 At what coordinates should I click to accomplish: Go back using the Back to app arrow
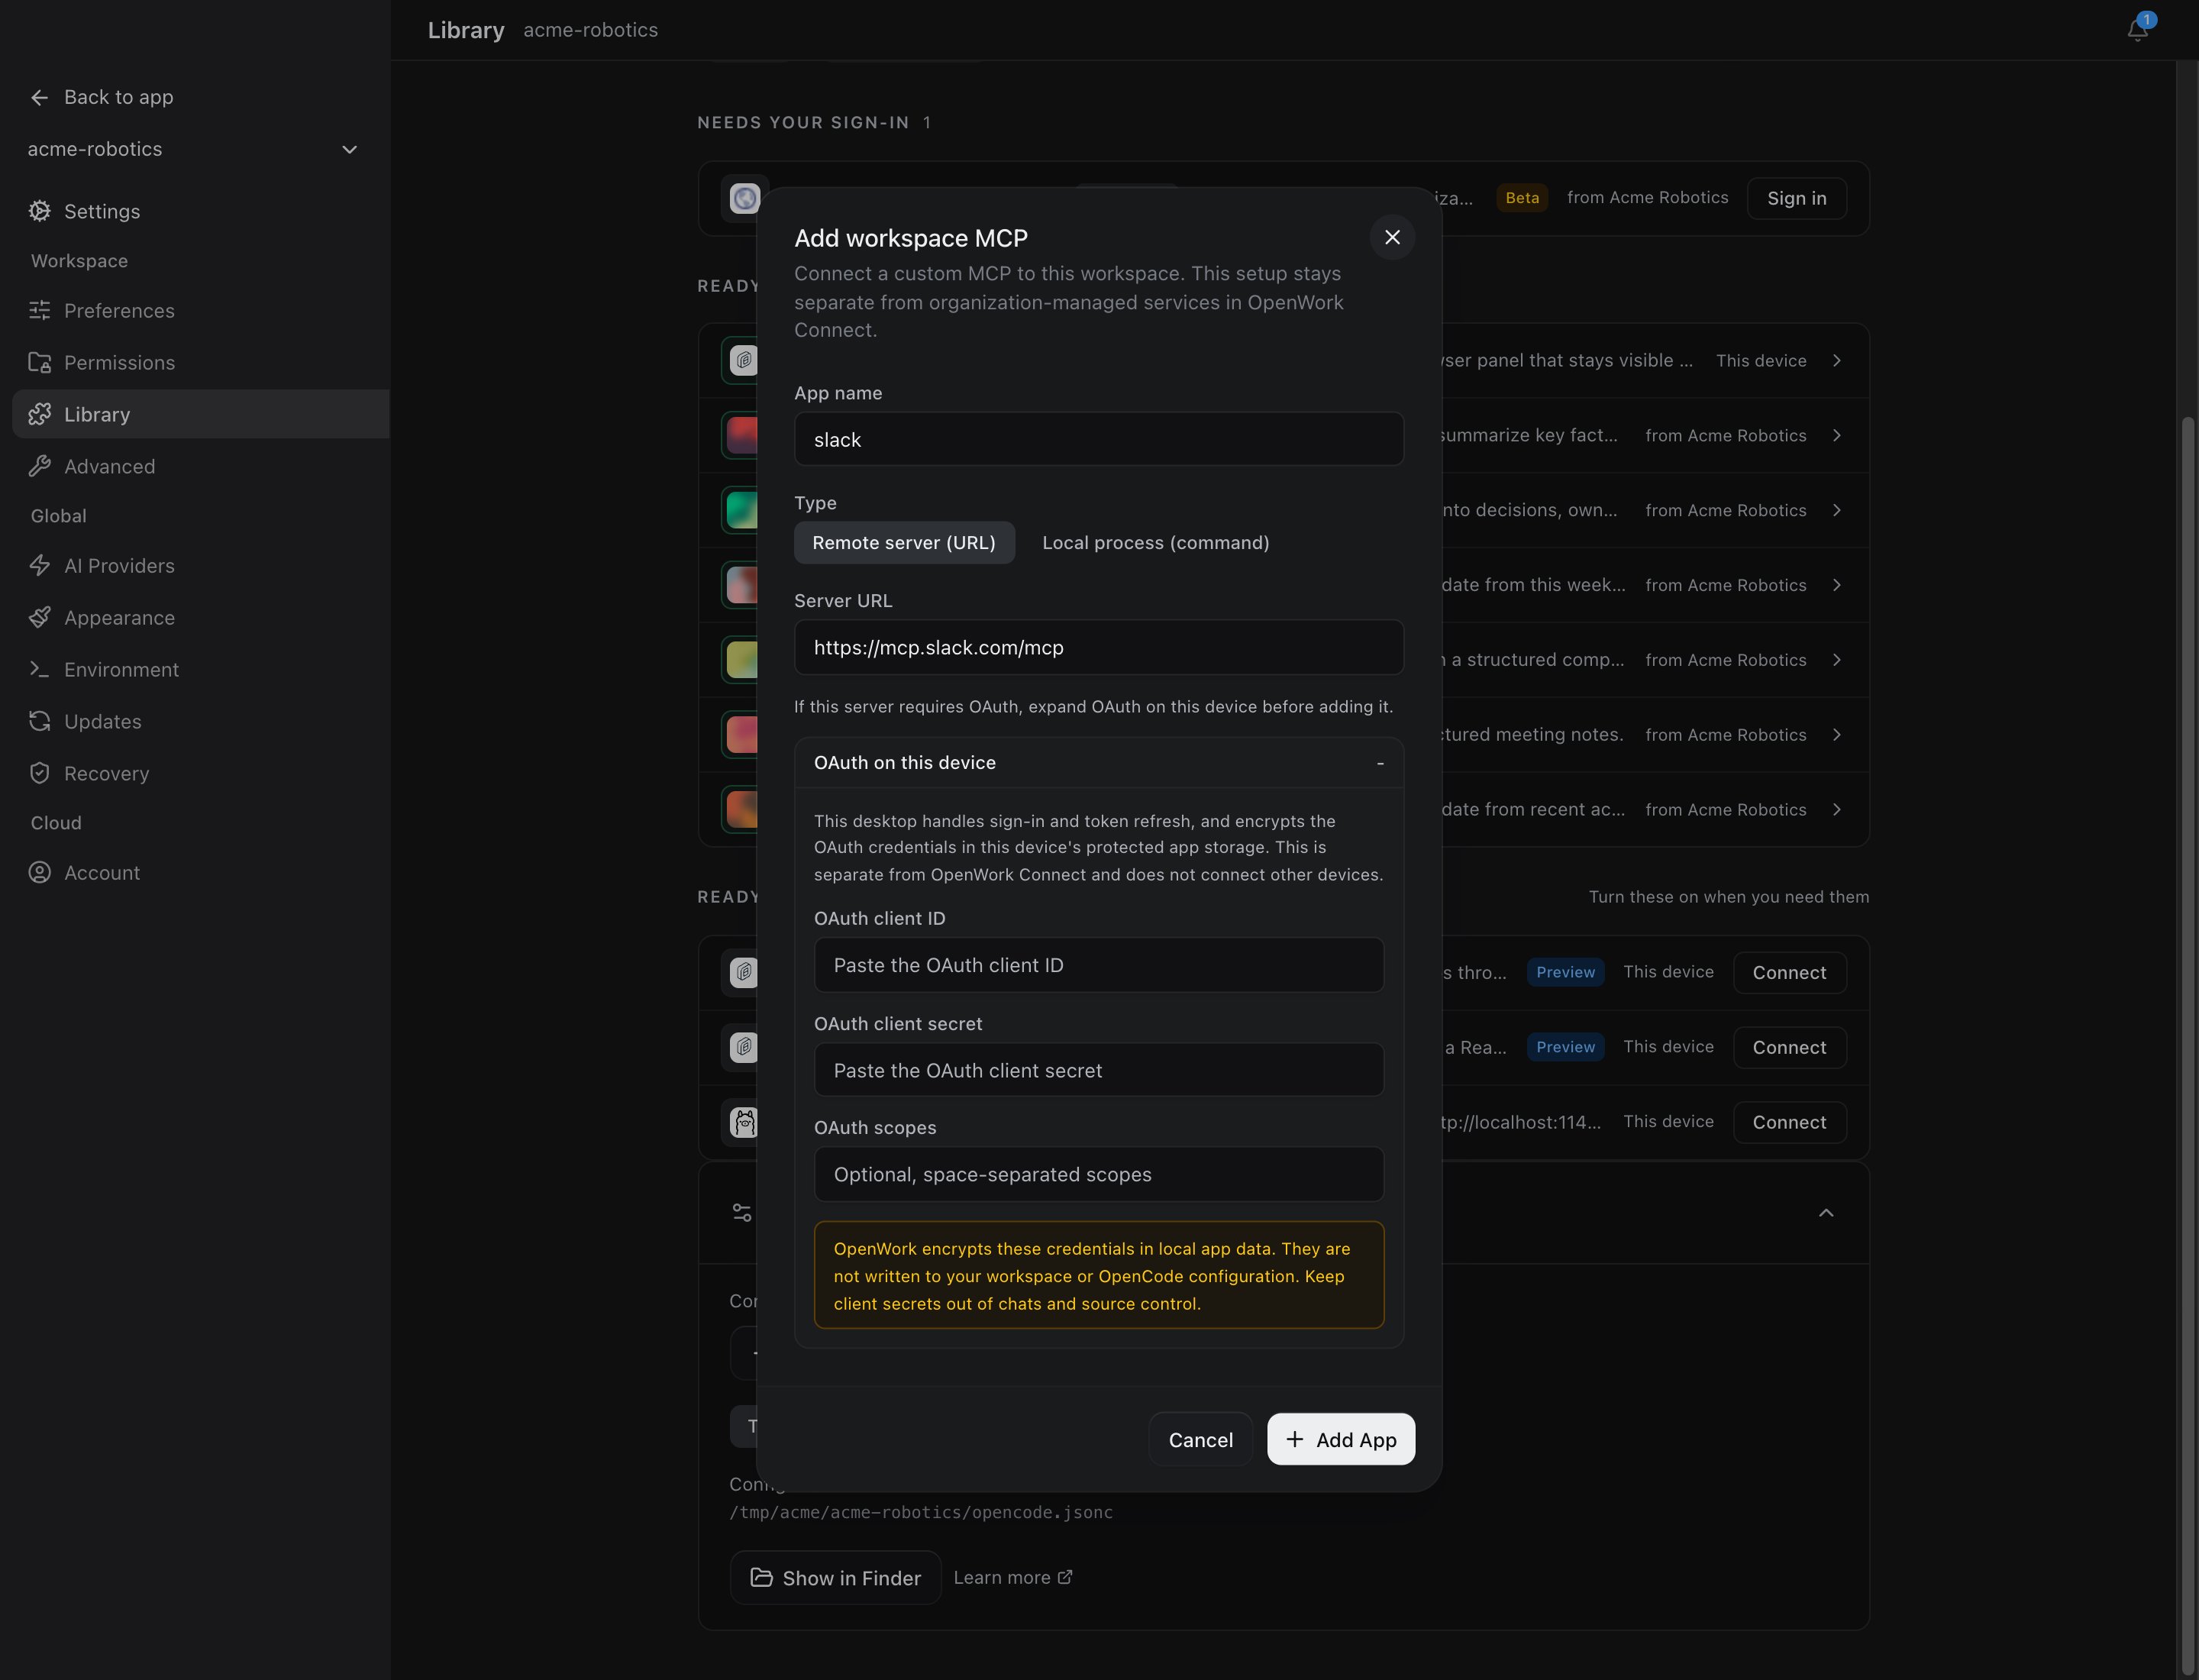39,97
